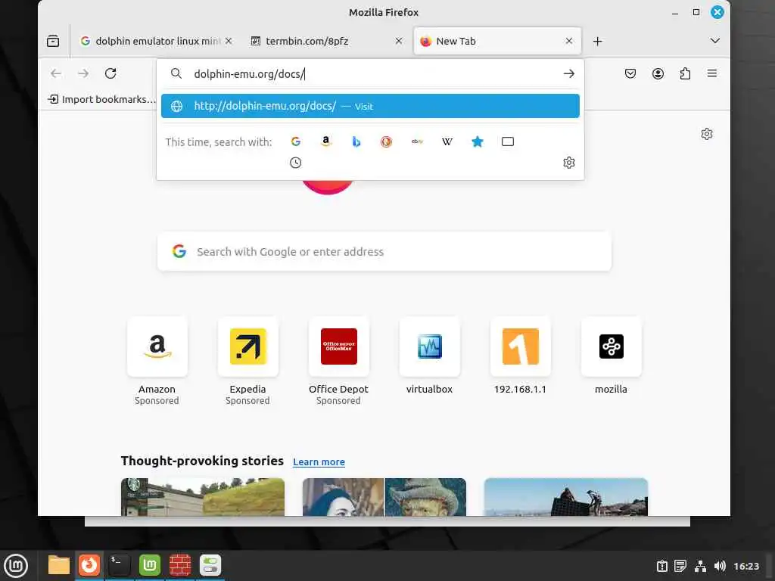Image resolution: width=775 pixels, height=581 pixels.
Task: Click the volume icon in the system tray
Action: [720, 566]
